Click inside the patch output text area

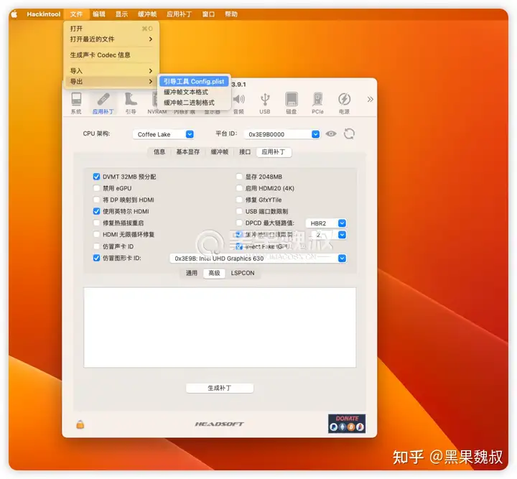pos(220,327)
